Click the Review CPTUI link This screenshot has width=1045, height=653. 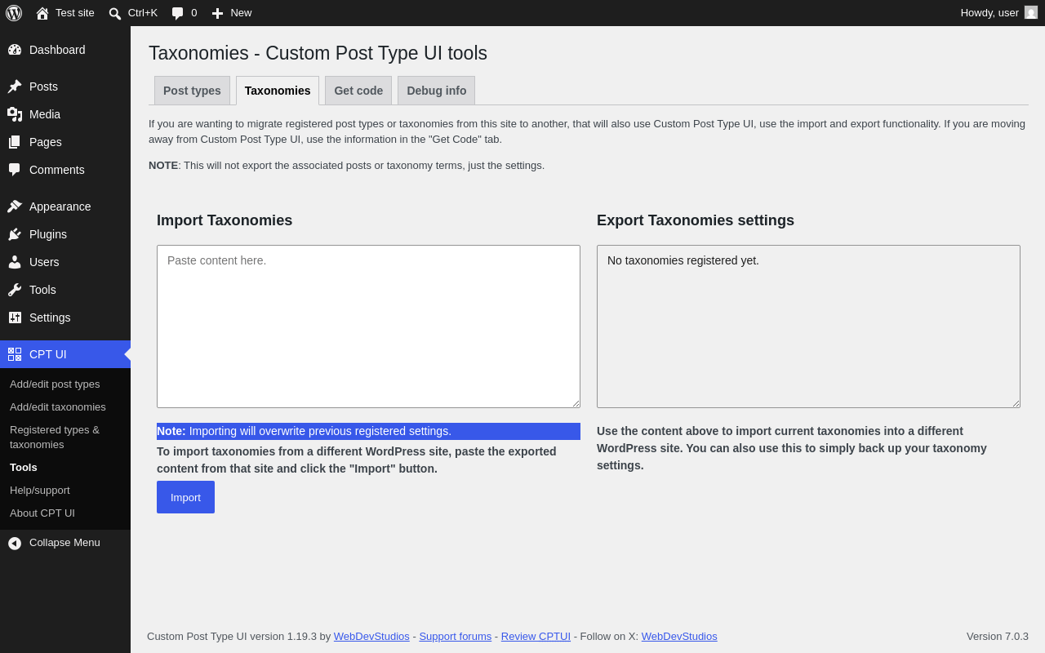click(536, 637)
